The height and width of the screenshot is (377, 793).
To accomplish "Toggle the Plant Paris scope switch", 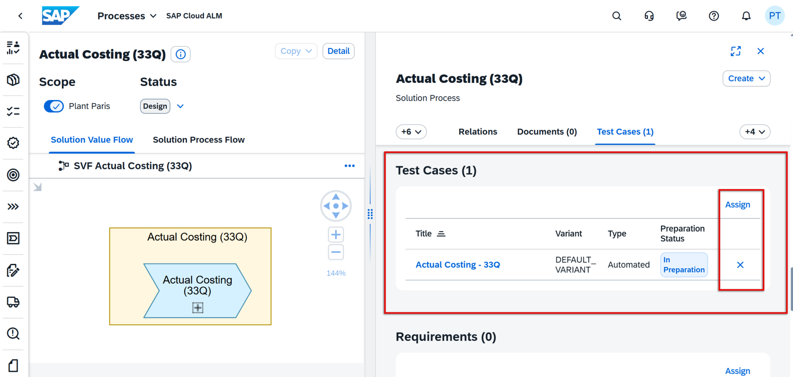I will pos(54,106).
